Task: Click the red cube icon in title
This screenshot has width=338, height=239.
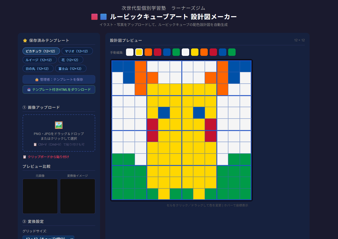Action: (94, 17)
